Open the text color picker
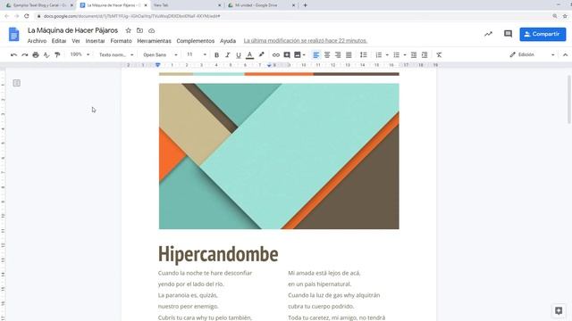 (249, 55)
